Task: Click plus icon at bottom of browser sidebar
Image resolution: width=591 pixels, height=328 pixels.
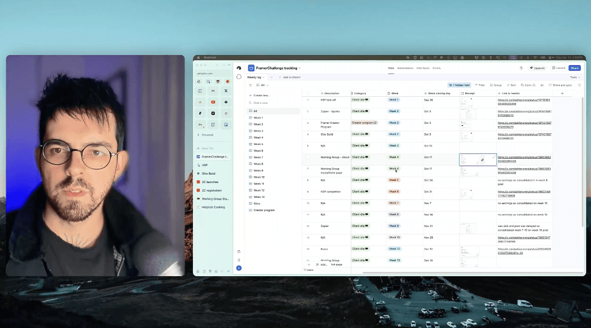Action: (x=228, y=271)
